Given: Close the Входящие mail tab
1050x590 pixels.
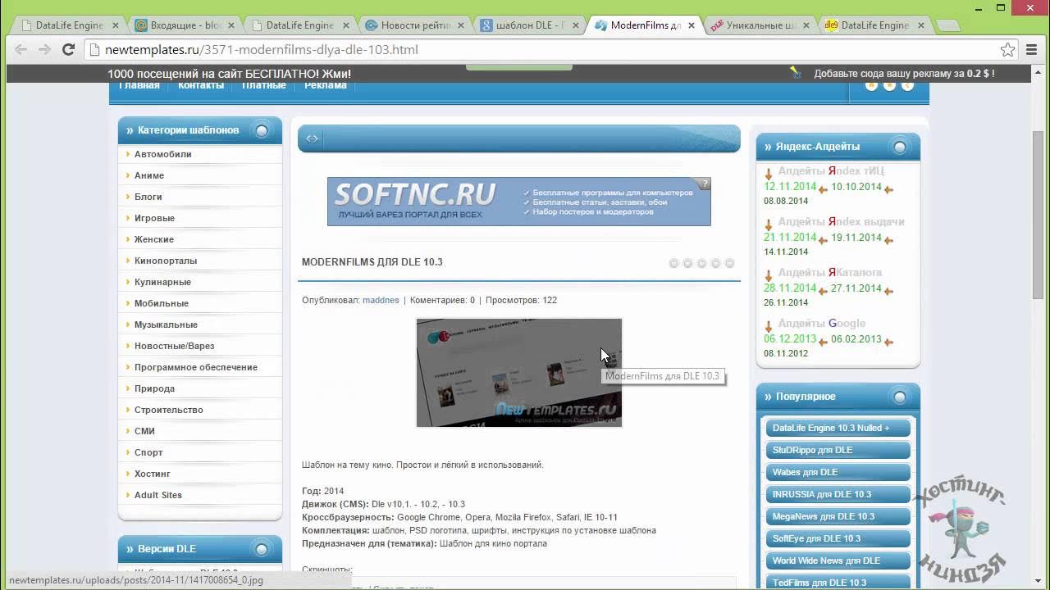Looking at the screenshot, I should point(231,25).
